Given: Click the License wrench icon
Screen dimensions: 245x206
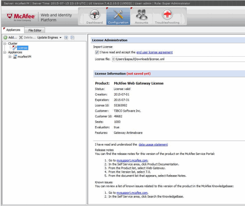Looking at the screenshot, I should tap(15, 48).
